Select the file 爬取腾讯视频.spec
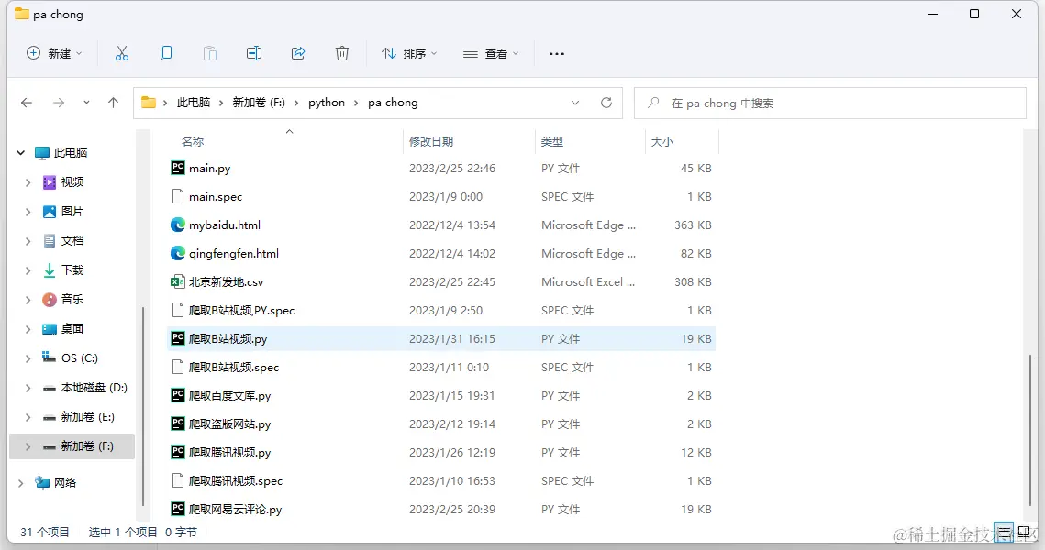The height and width of the screenshot is (550, 1045). (x=440, y=480)
